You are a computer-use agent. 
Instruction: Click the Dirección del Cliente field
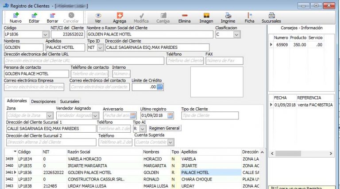click(x=158, y=47)
